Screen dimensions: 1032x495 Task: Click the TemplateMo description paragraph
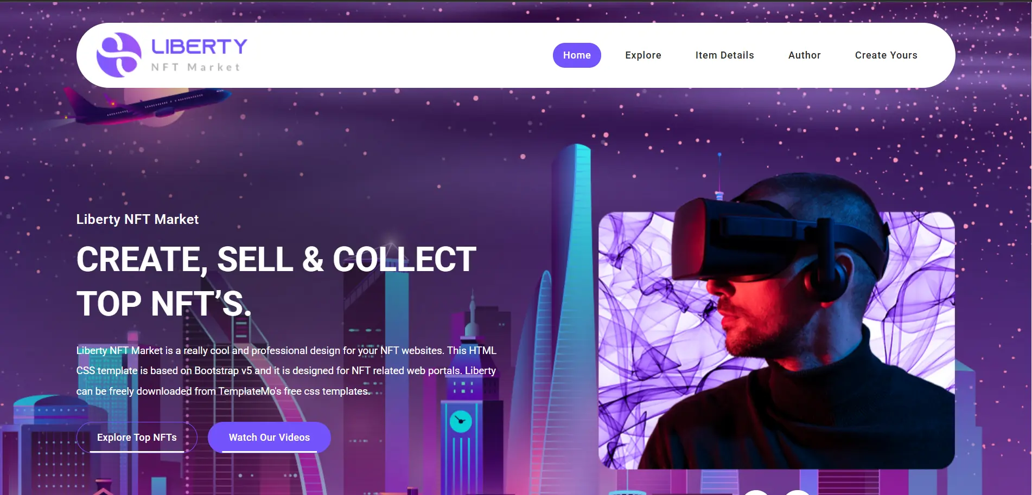286,371
